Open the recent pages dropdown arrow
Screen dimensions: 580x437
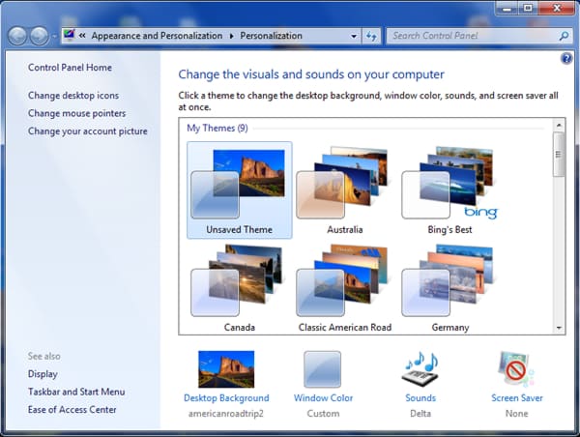pyautogui.click(x=52, y=37)
